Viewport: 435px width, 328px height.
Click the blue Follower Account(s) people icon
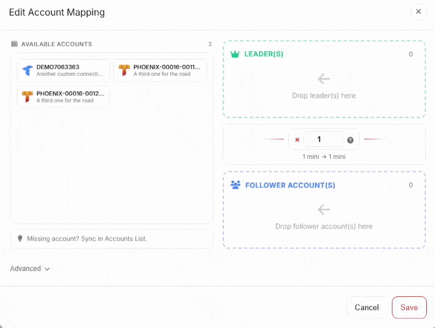coord(235,185)
